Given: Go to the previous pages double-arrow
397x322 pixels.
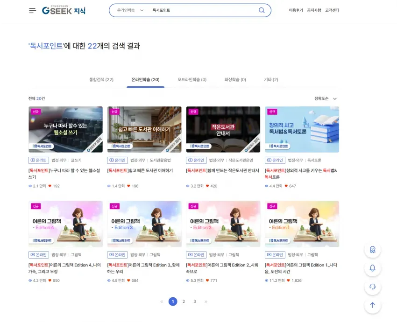Looking at the screenshot, I should pos(162,301).
